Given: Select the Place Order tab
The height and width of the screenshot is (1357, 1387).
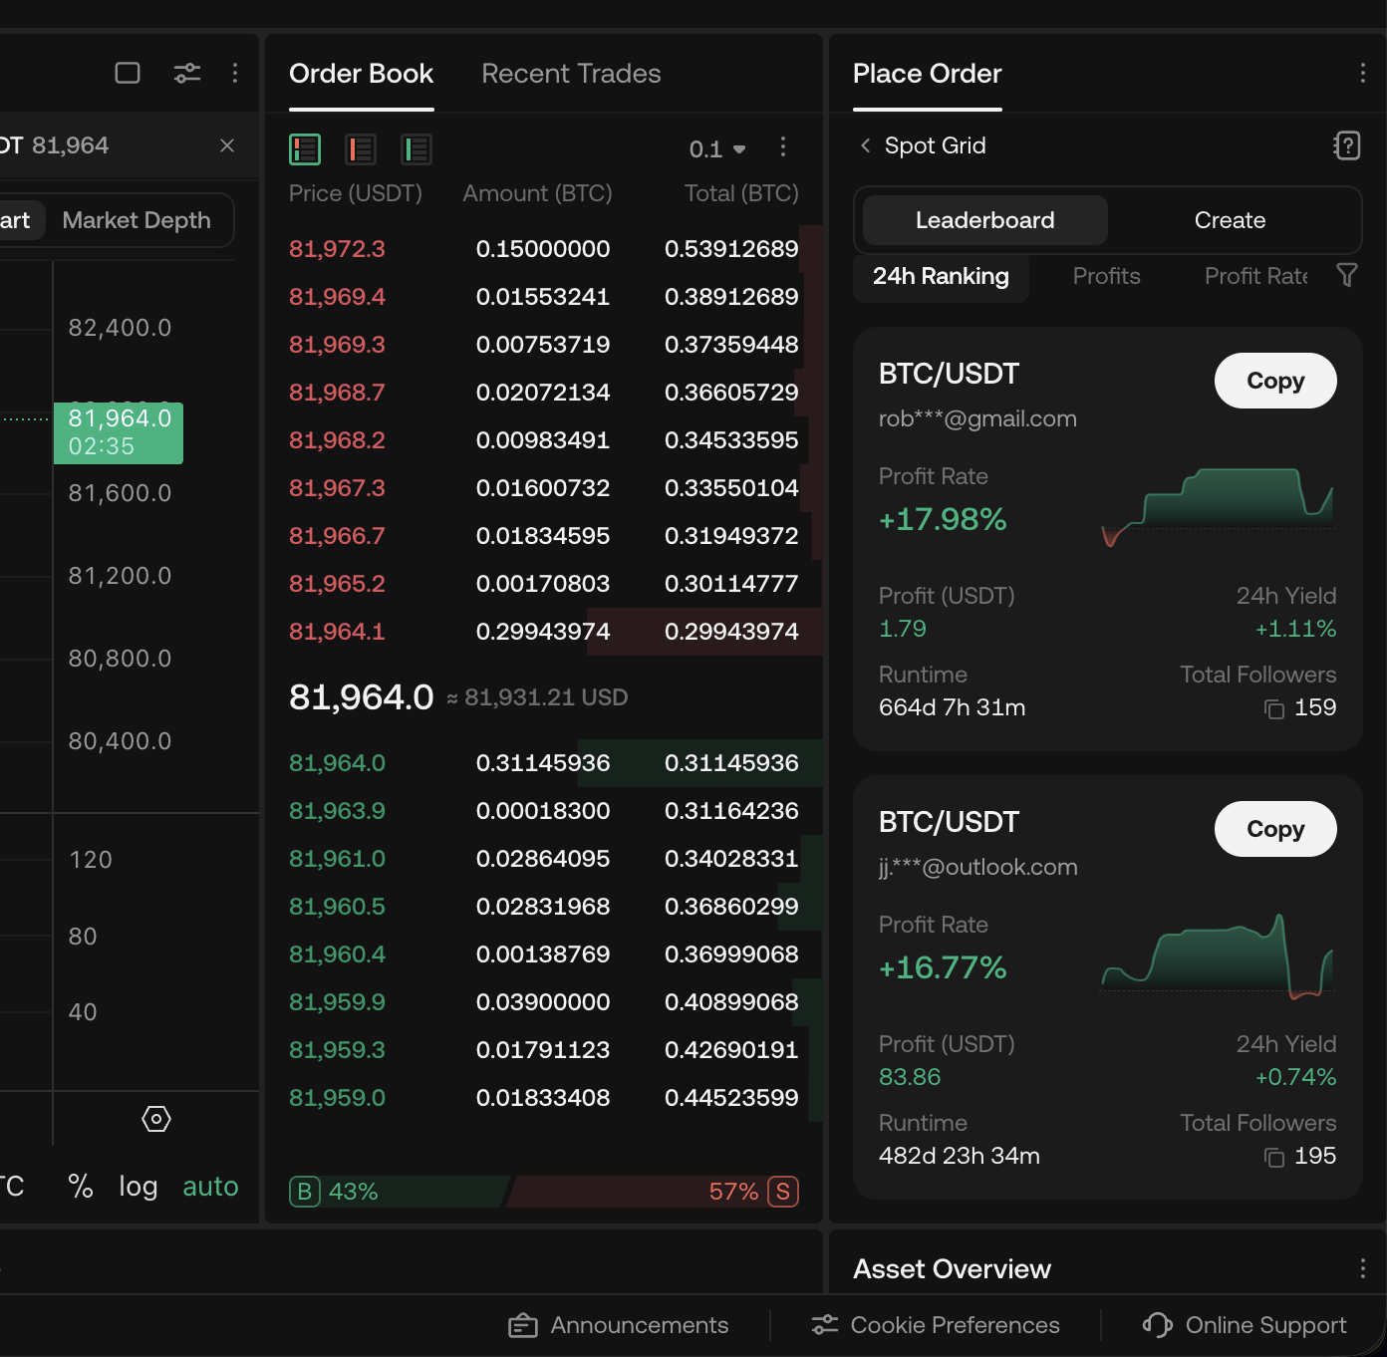Looking at the screenshot, I should 928,74.
